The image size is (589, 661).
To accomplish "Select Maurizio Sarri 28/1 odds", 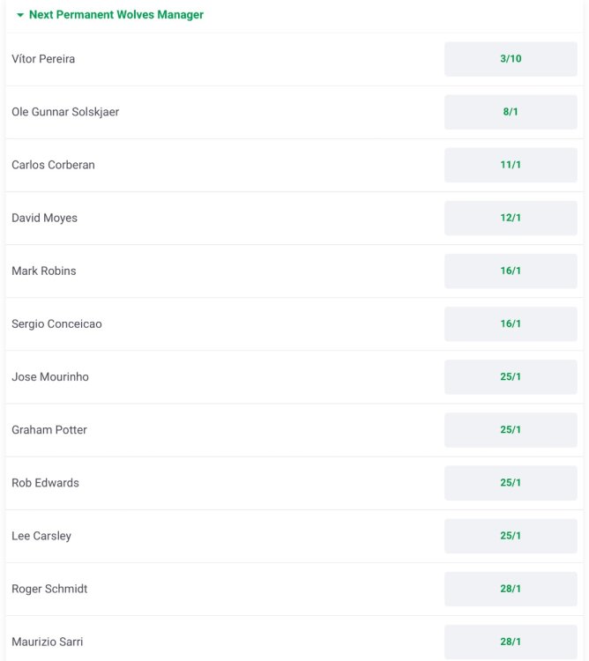I will [x=511, y=641].
